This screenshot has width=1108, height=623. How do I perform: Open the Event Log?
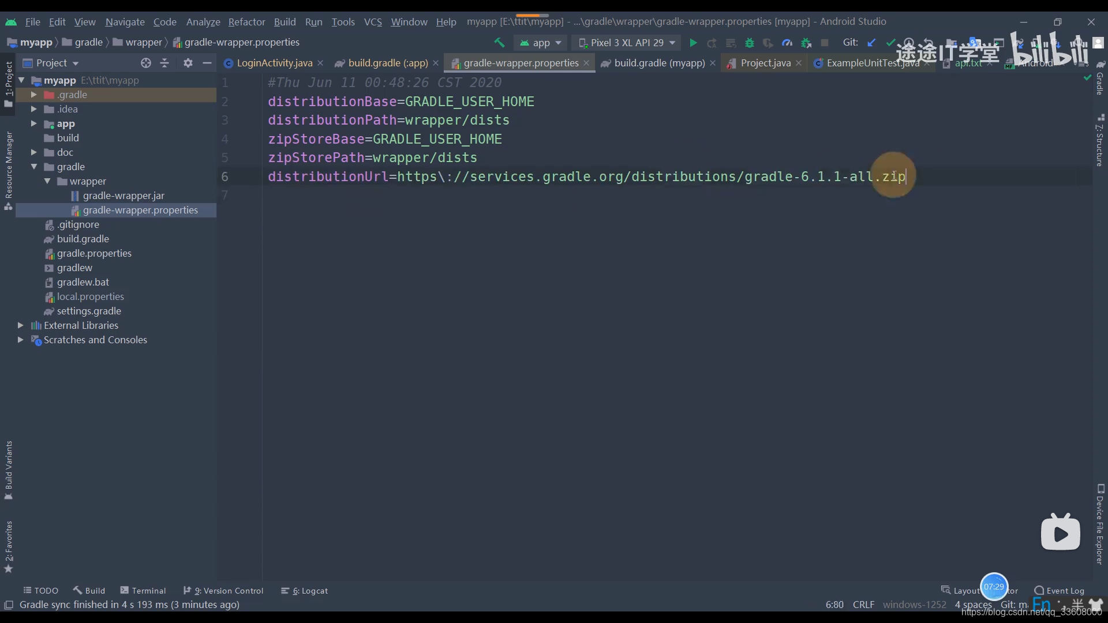point(1060,591)
